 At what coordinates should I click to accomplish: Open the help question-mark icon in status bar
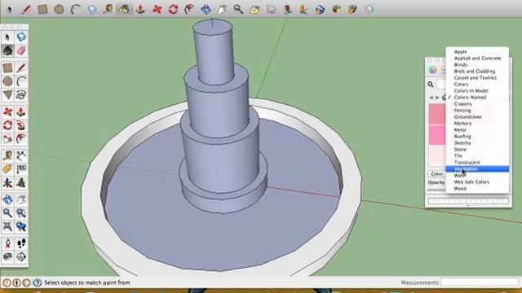point(38,282)
